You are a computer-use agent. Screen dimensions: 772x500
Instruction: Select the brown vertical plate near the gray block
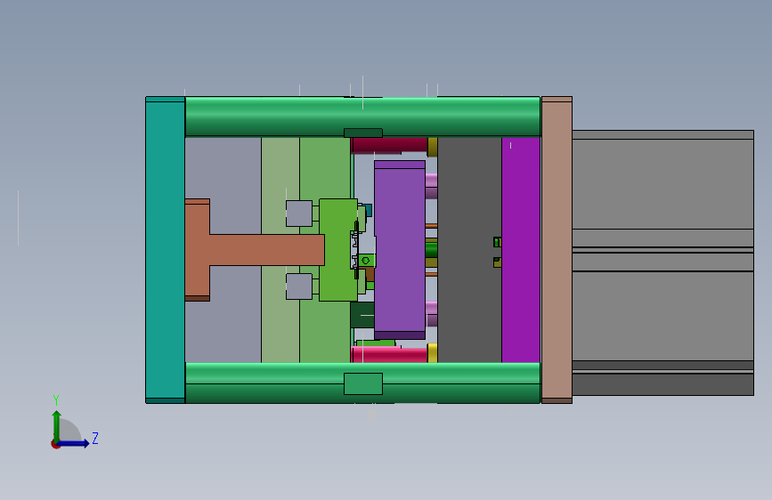pos(557,250)
